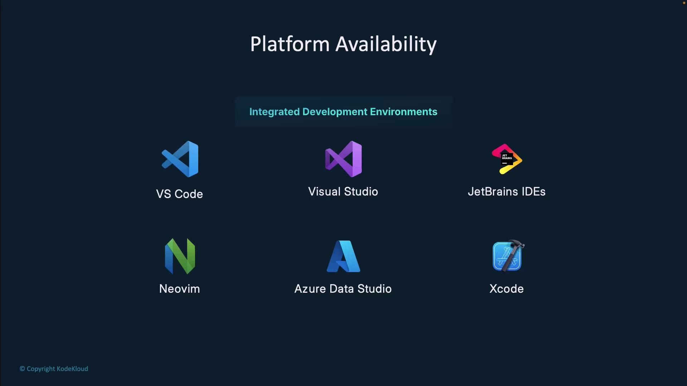Open the Xcode hammer icon

pyautogui.click(x=507, y=256)
